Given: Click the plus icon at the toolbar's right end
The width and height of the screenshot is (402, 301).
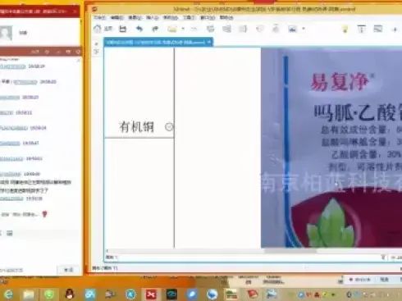Looking at the screenshot, I should (x=395, y=30).
